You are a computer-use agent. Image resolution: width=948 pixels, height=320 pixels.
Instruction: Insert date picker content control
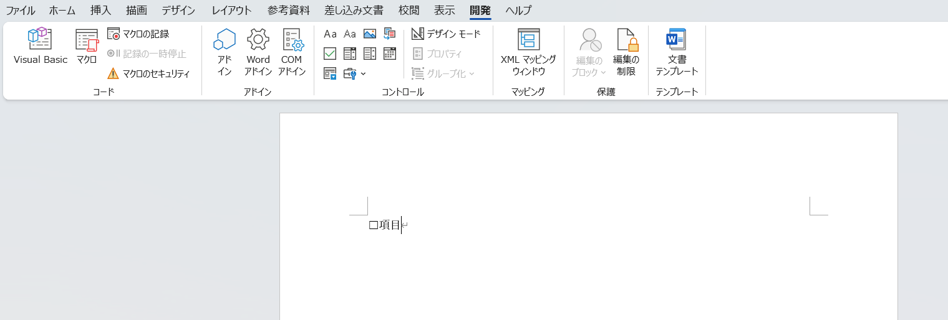(x=390, y=54)
